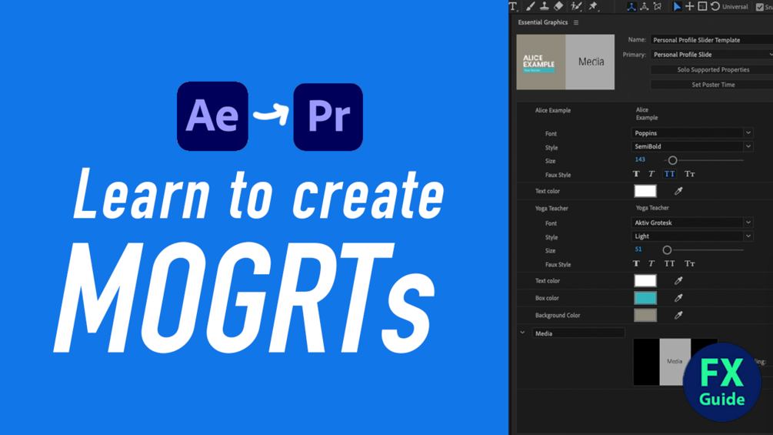Select the Brush tool
The width and height of the screenshot is (773, 435).
coord(531,6)
